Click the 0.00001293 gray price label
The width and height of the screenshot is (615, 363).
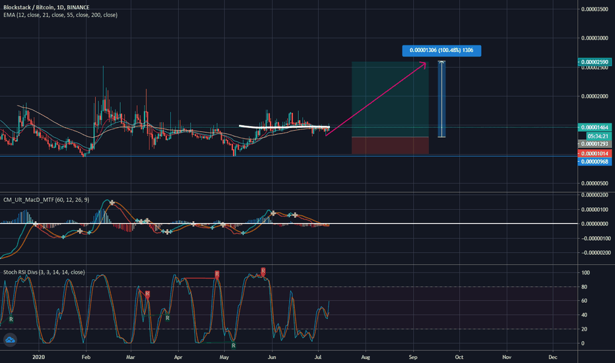point(595,144)
